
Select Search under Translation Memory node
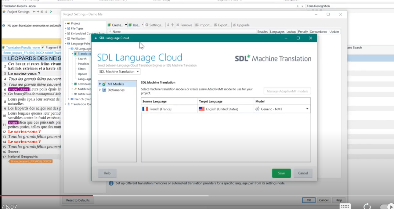click(82, 59)
